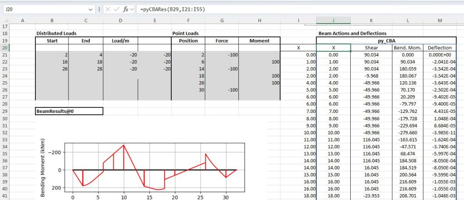This screenshot has width=464, height=200.
Task: Click the Select All corner triangle
Action: click(x=5, y=20)
